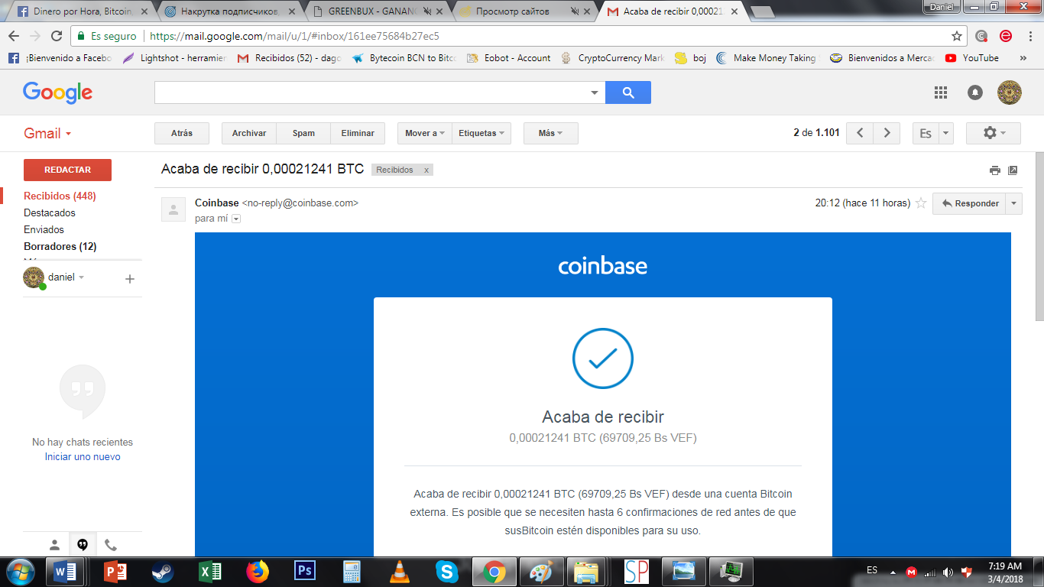Open the Más actions dropdown

(551, 133)
